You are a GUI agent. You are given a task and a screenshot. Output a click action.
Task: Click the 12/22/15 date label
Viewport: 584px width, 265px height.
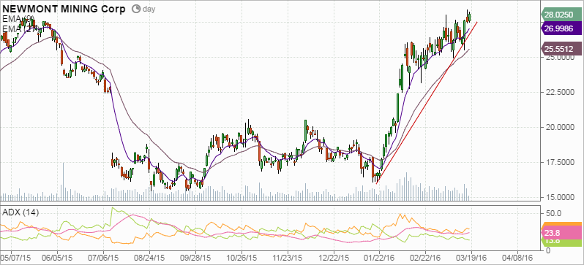[334, 257]
